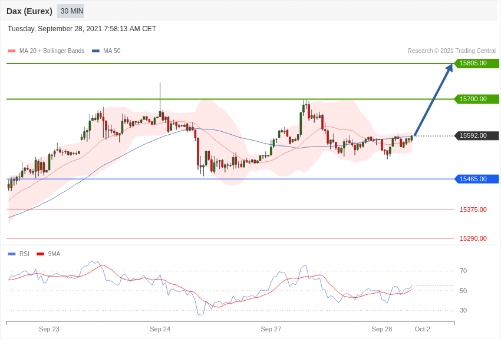Click the Research © 2021 Trading Central credit
Image resolution: width=501 pixels, height=339 pixels.
click(x=451, y=51)
